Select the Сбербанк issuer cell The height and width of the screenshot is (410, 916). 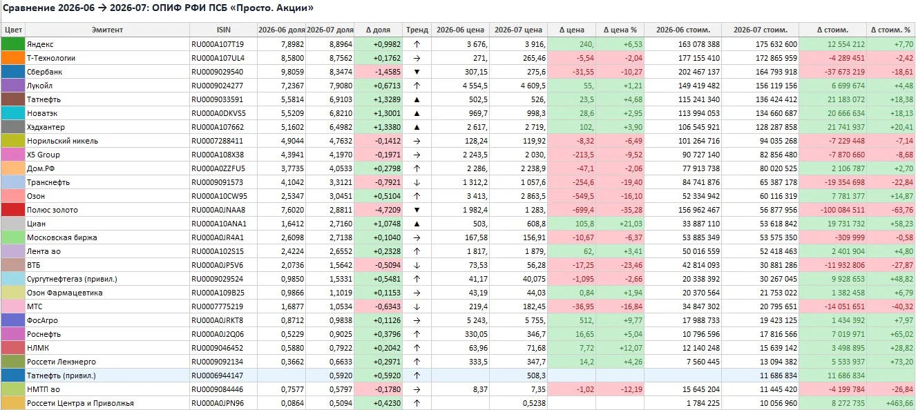point(107,72)
